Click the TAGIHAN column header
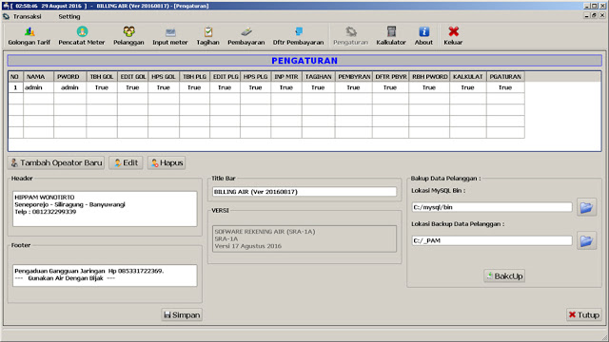This screenshot has height=342, width=609. pyautogui.click(x=318, y=77)
